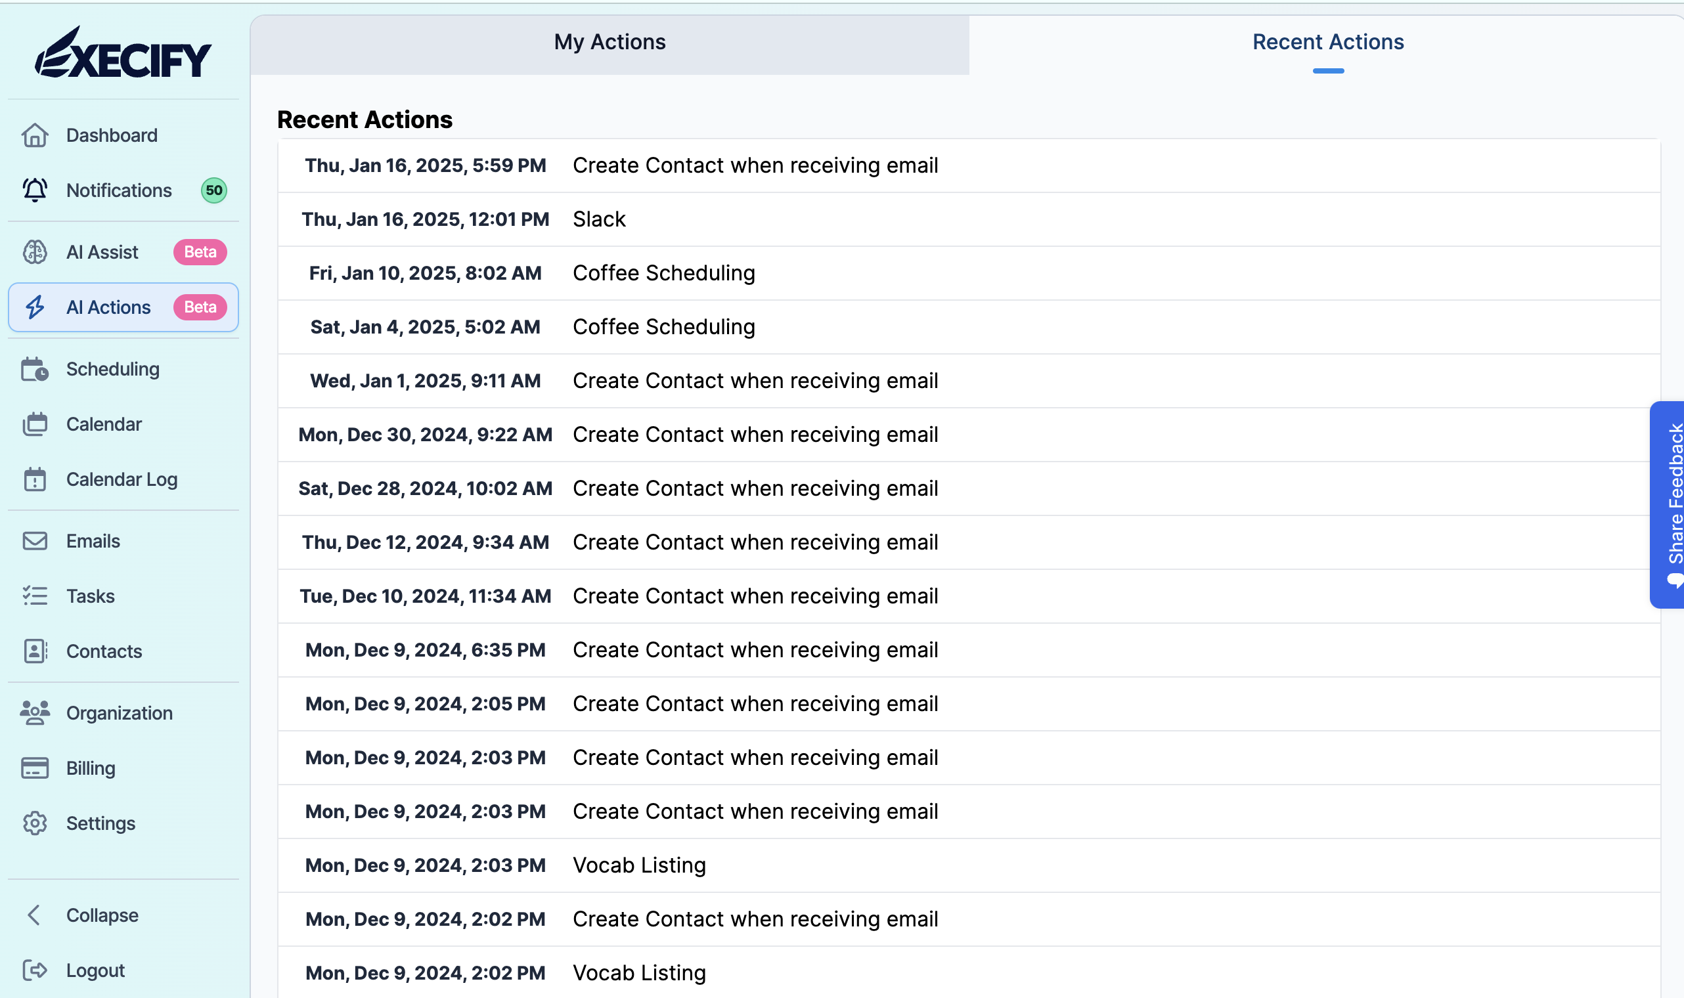Open Dashboard via the home icon

[35, 135]
